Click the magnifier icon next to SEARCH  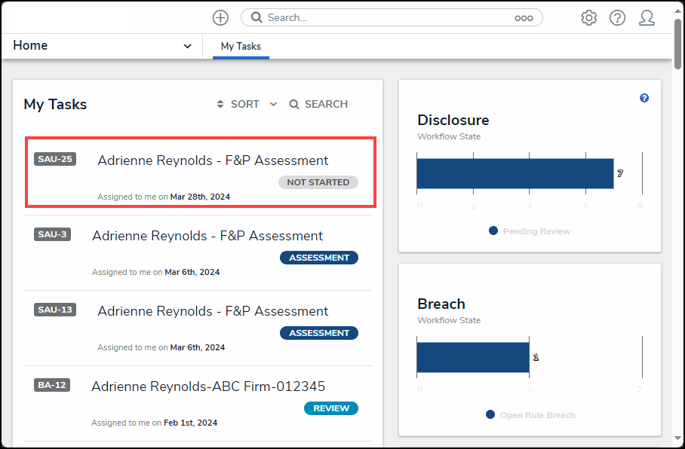(x=293, y=104)
